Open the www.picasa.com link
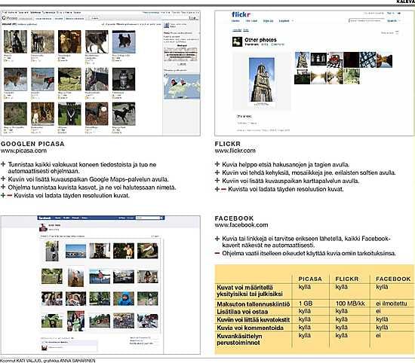The image size is (415, 363). click(23, 151)
